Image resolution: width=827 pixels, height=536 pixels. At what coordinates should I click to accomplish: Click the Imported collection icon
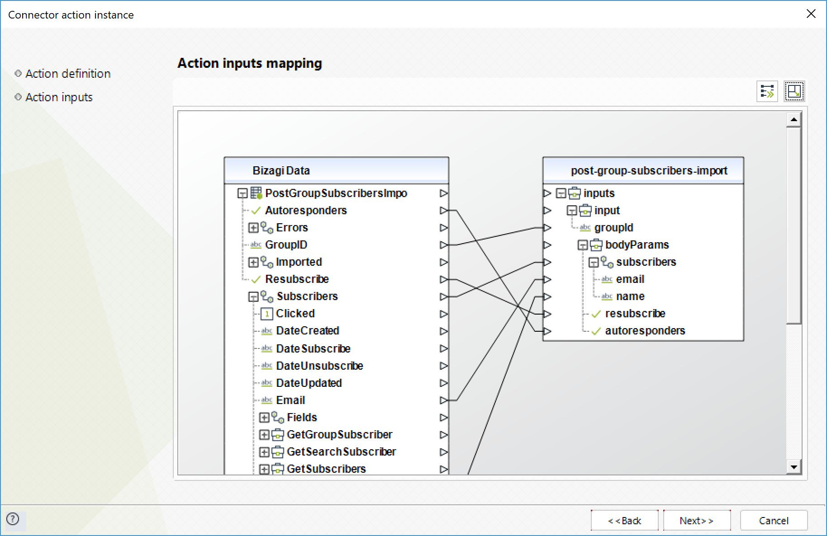click(267, 262)
